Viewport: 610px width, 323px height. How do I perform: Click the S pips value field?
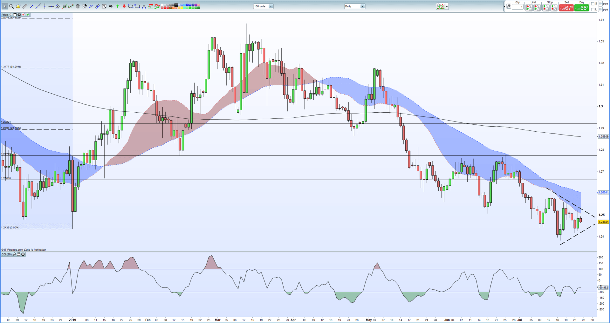coord(600,3)
